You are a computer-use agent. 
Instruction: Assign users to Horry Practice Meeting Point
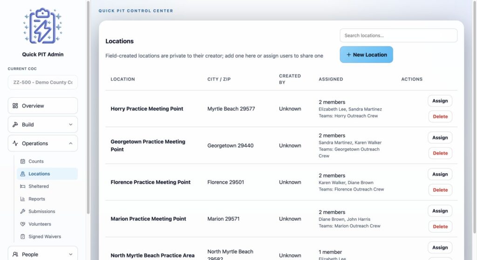click(440, 101)
